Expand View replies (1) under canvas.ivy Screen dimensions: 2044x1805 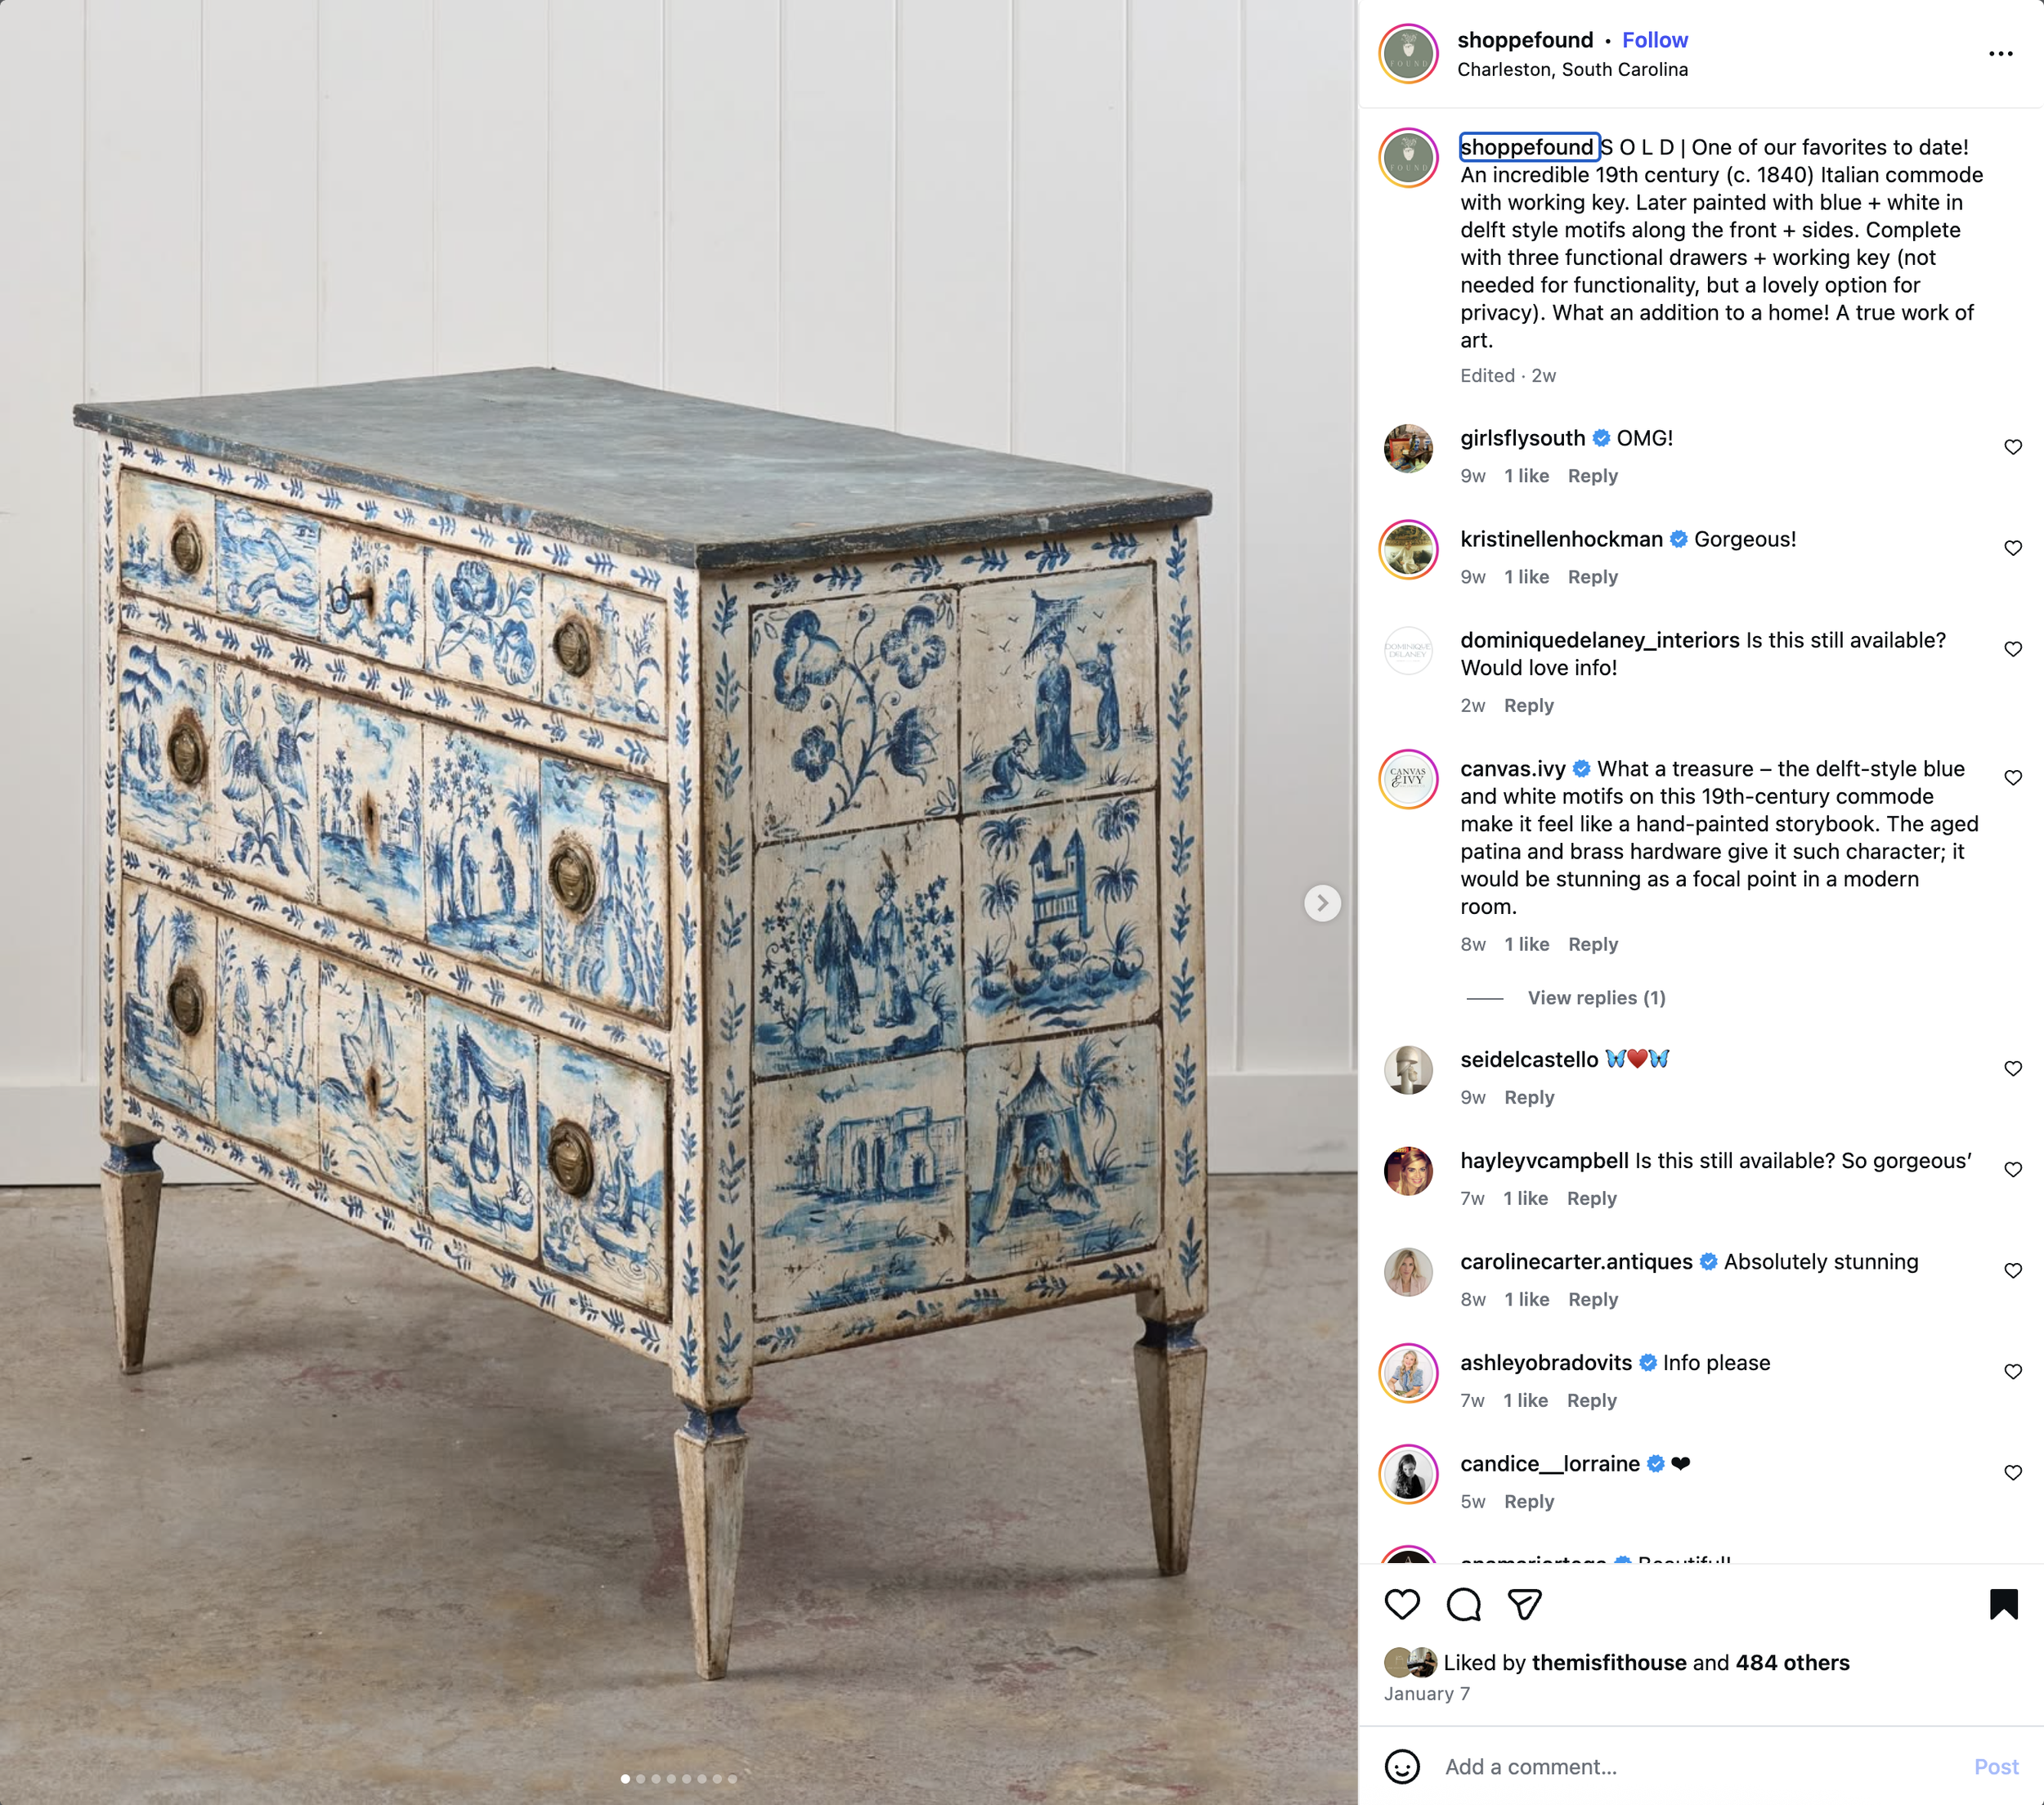(x=1596, y=997)
